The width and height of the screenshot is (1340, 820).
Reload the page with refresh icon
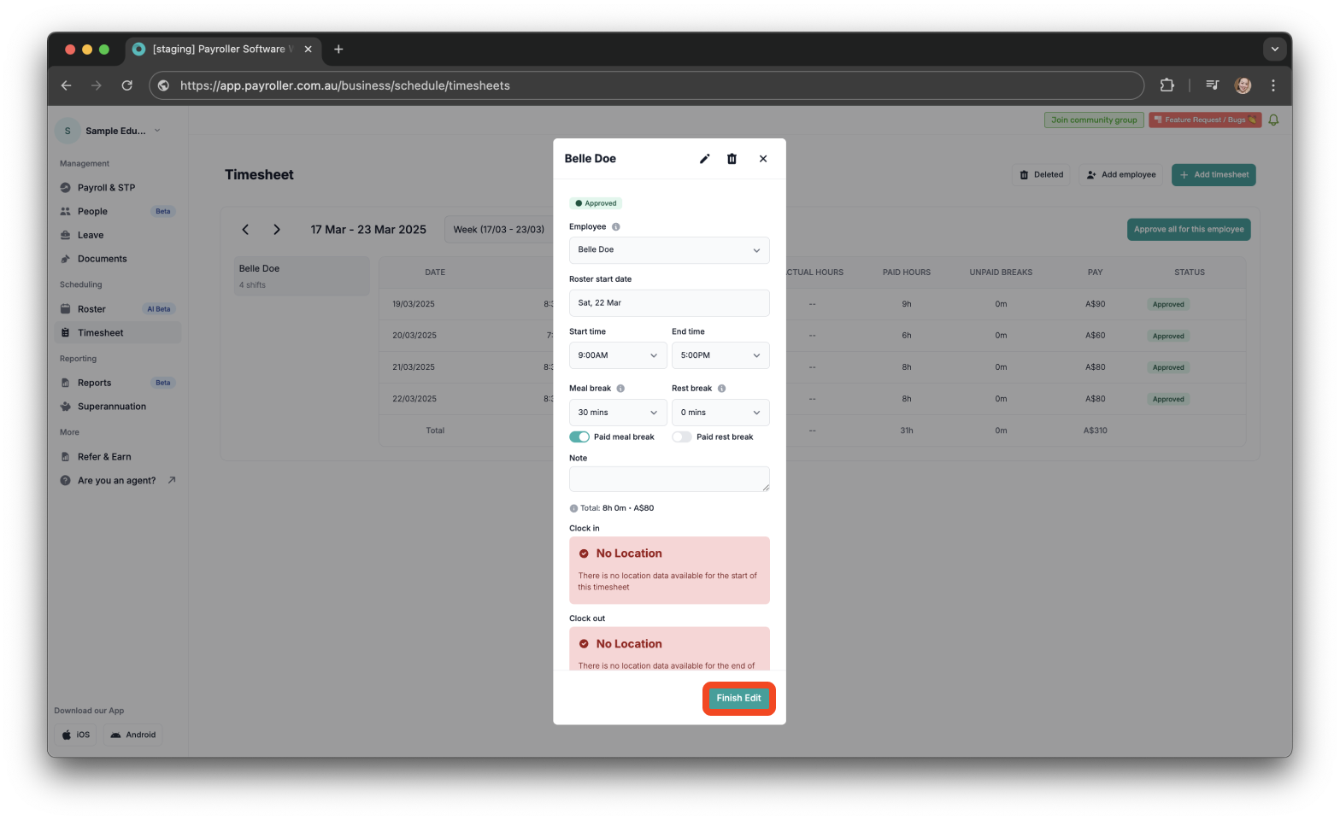pos(126,85)
